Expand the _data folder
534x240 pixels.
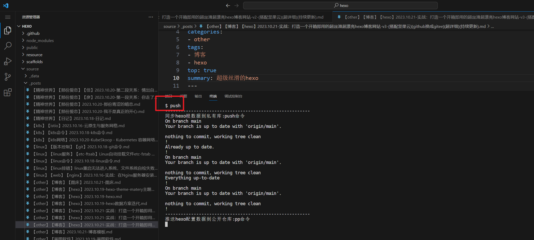pos(87,76)
